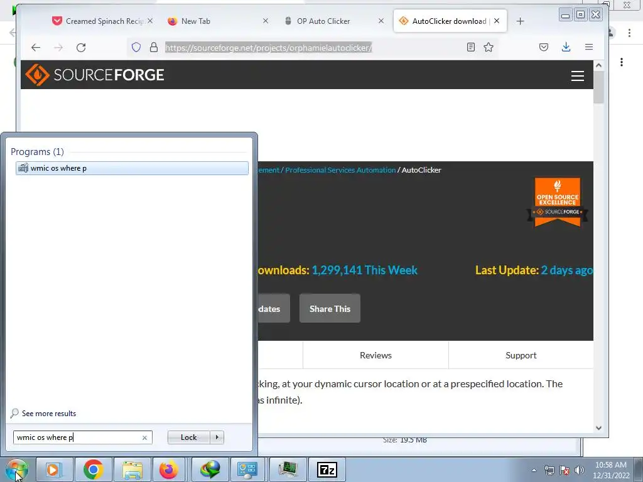Open 7-Zip from the taskbar
Screen dimensions: 643x482
click(327, 469)
